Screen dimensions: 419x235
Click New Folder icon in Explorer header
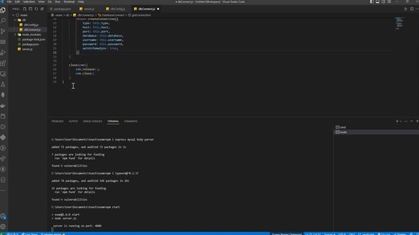click(31, 8)
